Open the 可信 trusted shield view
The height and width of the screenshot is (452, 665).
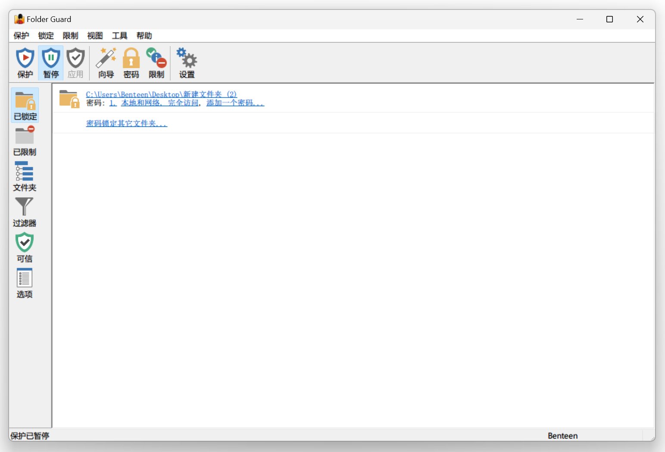[25, 247]
